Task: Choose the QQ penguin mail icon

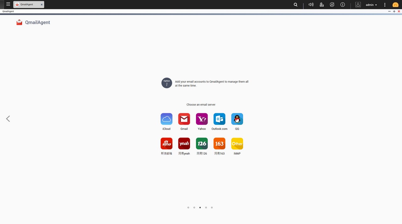Action: pyautogui.click(x=237, y=119)
